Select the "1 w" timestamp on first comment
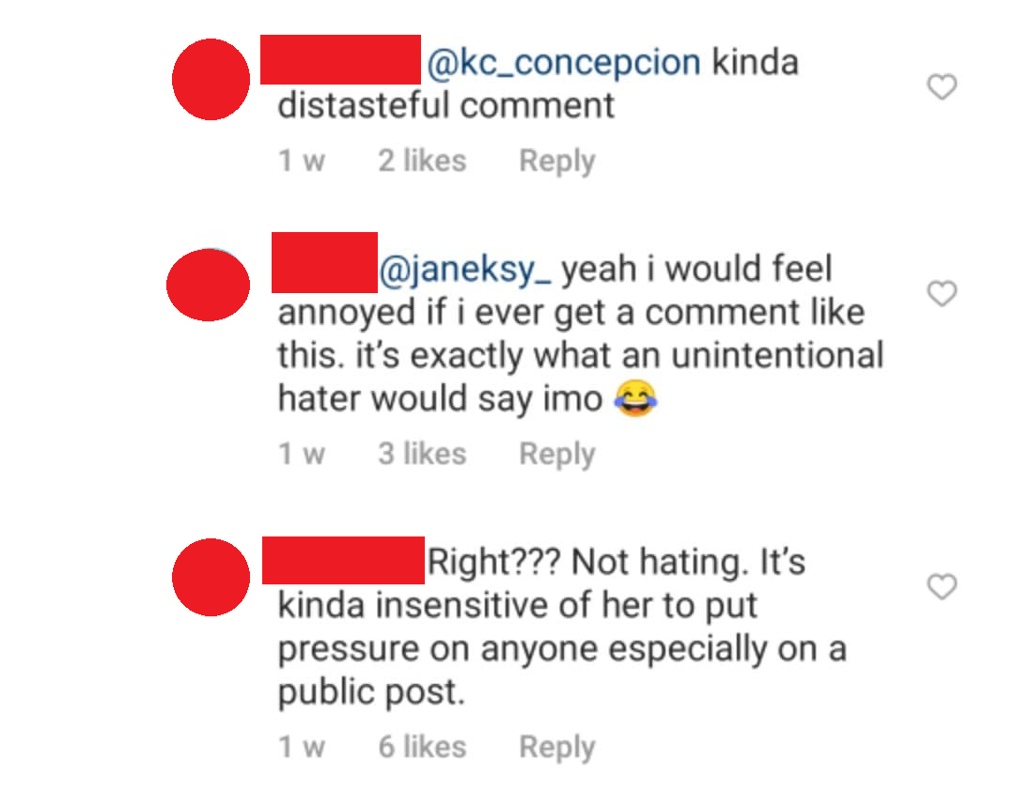This screenshot has height=808, width=1015. (302, 161)
